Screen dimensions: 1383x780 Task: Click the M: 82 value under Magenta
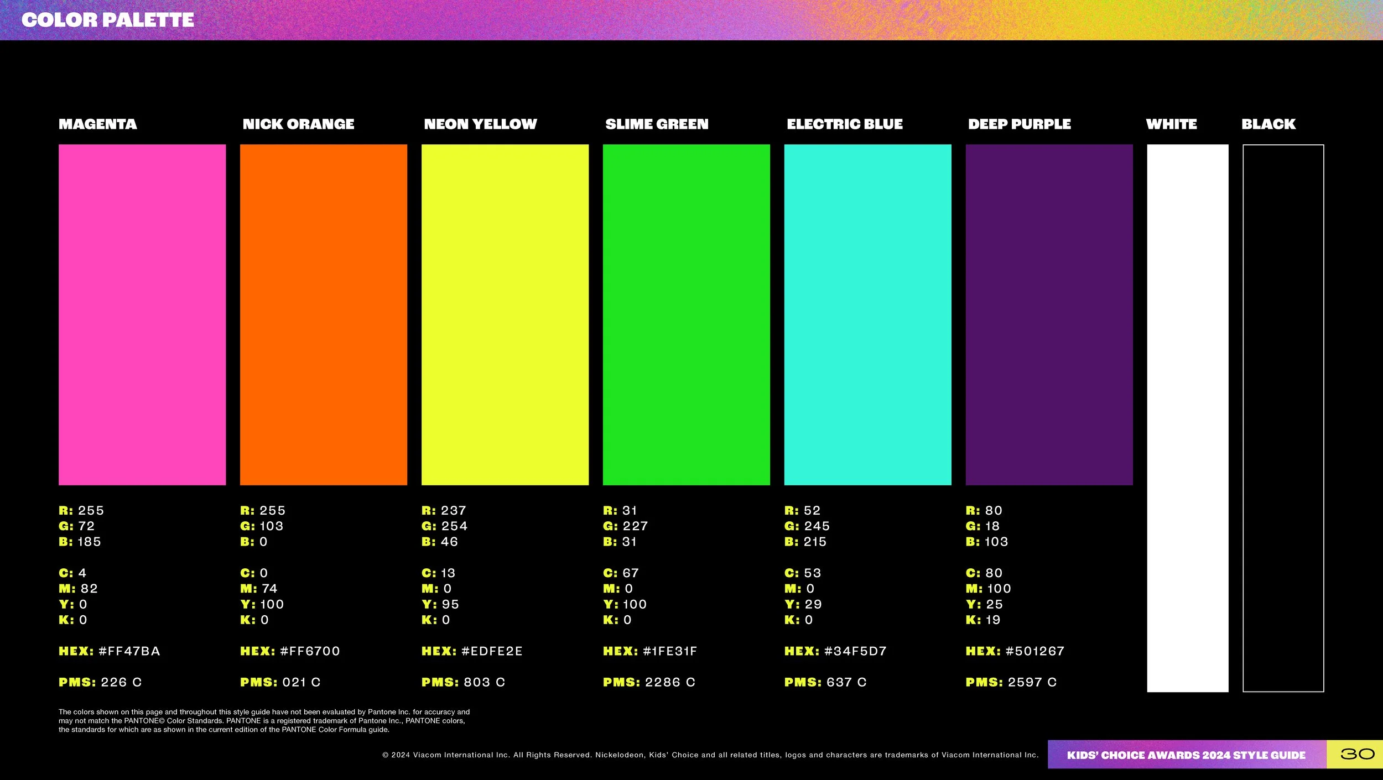(x=79, y=589)
